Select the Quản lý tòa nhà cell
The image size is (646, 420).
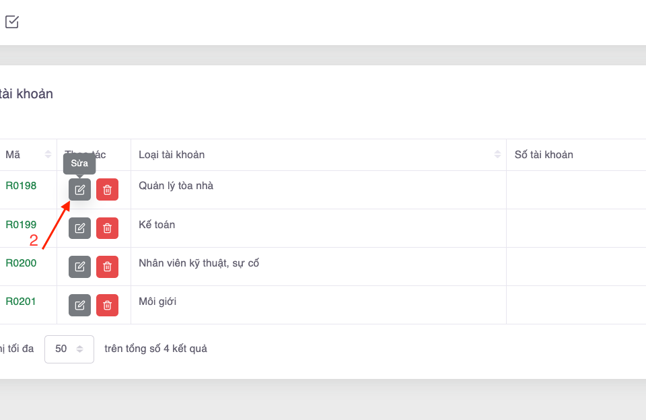tap(176, 186)
